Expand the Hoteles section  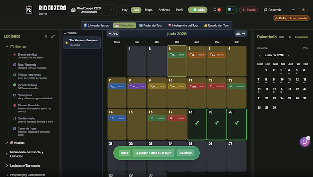coord(7,143)
